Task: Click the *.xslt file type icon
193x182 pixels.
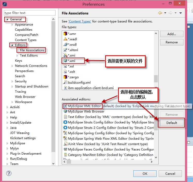Action: pos(65,72)
